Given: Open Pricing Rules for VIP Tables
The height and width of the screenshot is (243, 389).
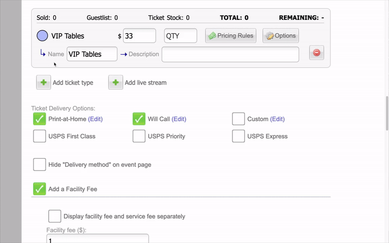Looking at the screenshot, I should 230,35.
